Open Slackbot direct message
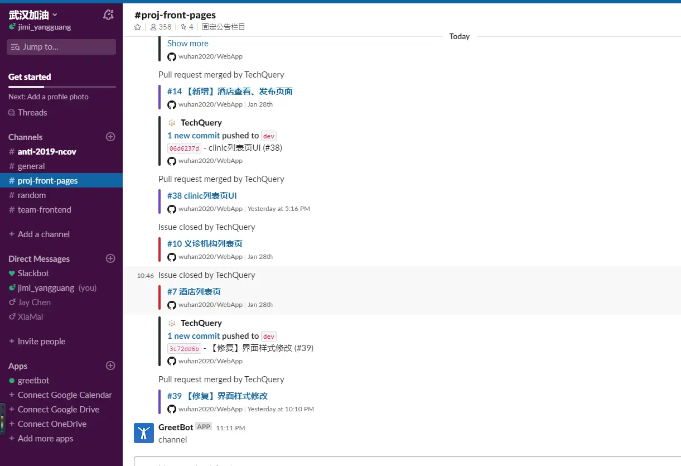This screenshot has width=681, height=466. tap(61, 273)
